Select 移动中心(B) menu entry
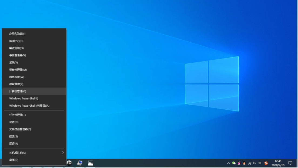This screenshot has height=168, width=298. click(34, 41)
